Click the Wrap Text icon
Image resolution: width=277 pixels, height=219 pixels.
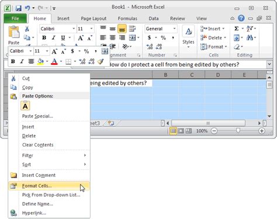(132, 29)
